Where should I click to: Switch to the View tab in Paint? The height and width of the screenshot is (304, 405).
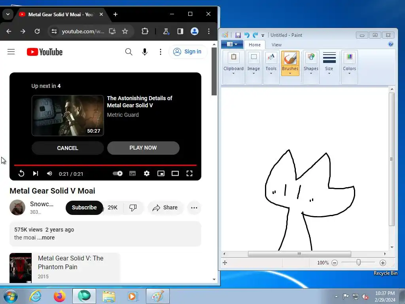[276, 45]
